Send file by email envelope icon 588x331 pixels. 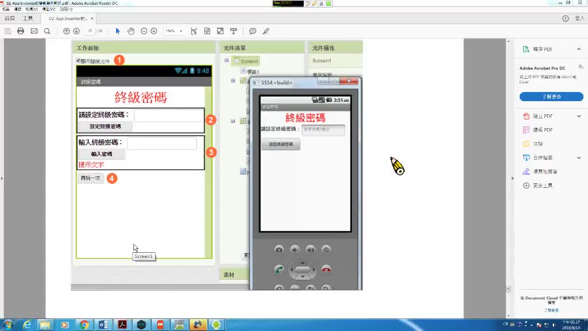pyautogui.click(x=34, y=31)
